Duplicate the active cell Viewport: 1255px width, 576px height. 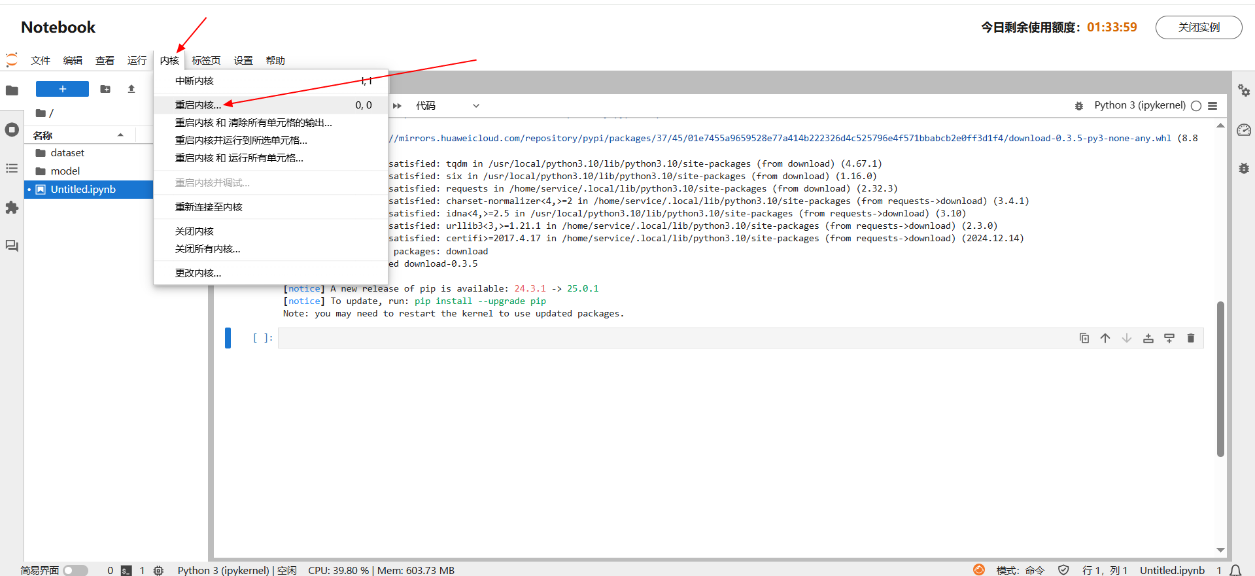point(1084,338)
